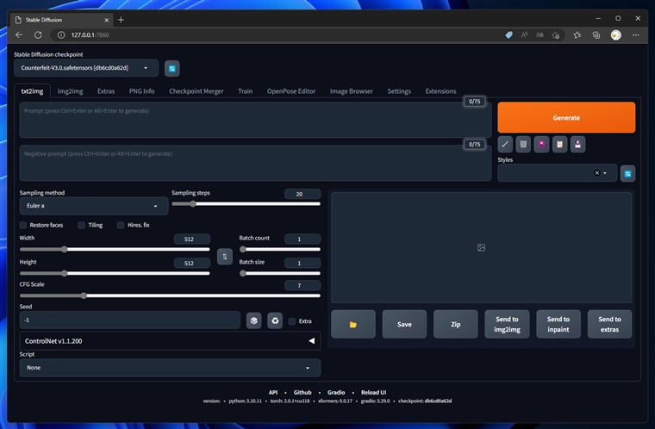Viewport: 655px width, 429px height.
Task: Open the OpenPose Editor tab
Action: (x=291, y=91)
